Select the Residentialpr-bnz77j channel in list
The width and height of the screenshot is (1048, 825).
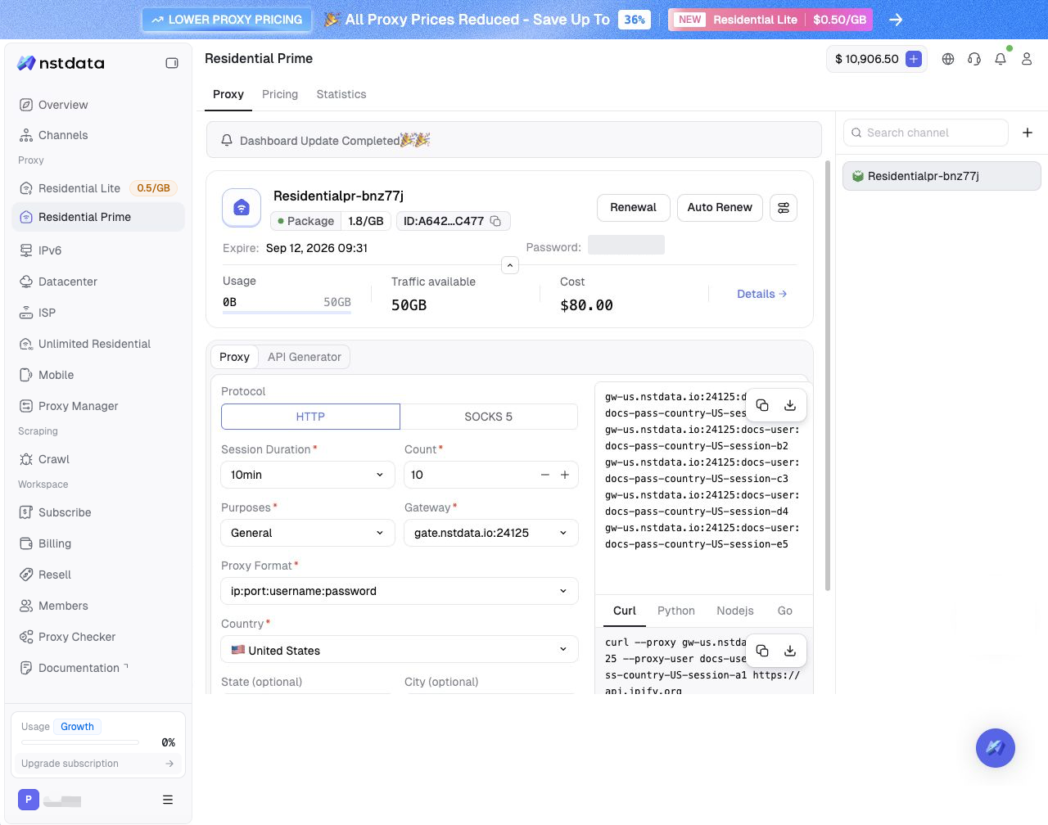tap(942, 176)
